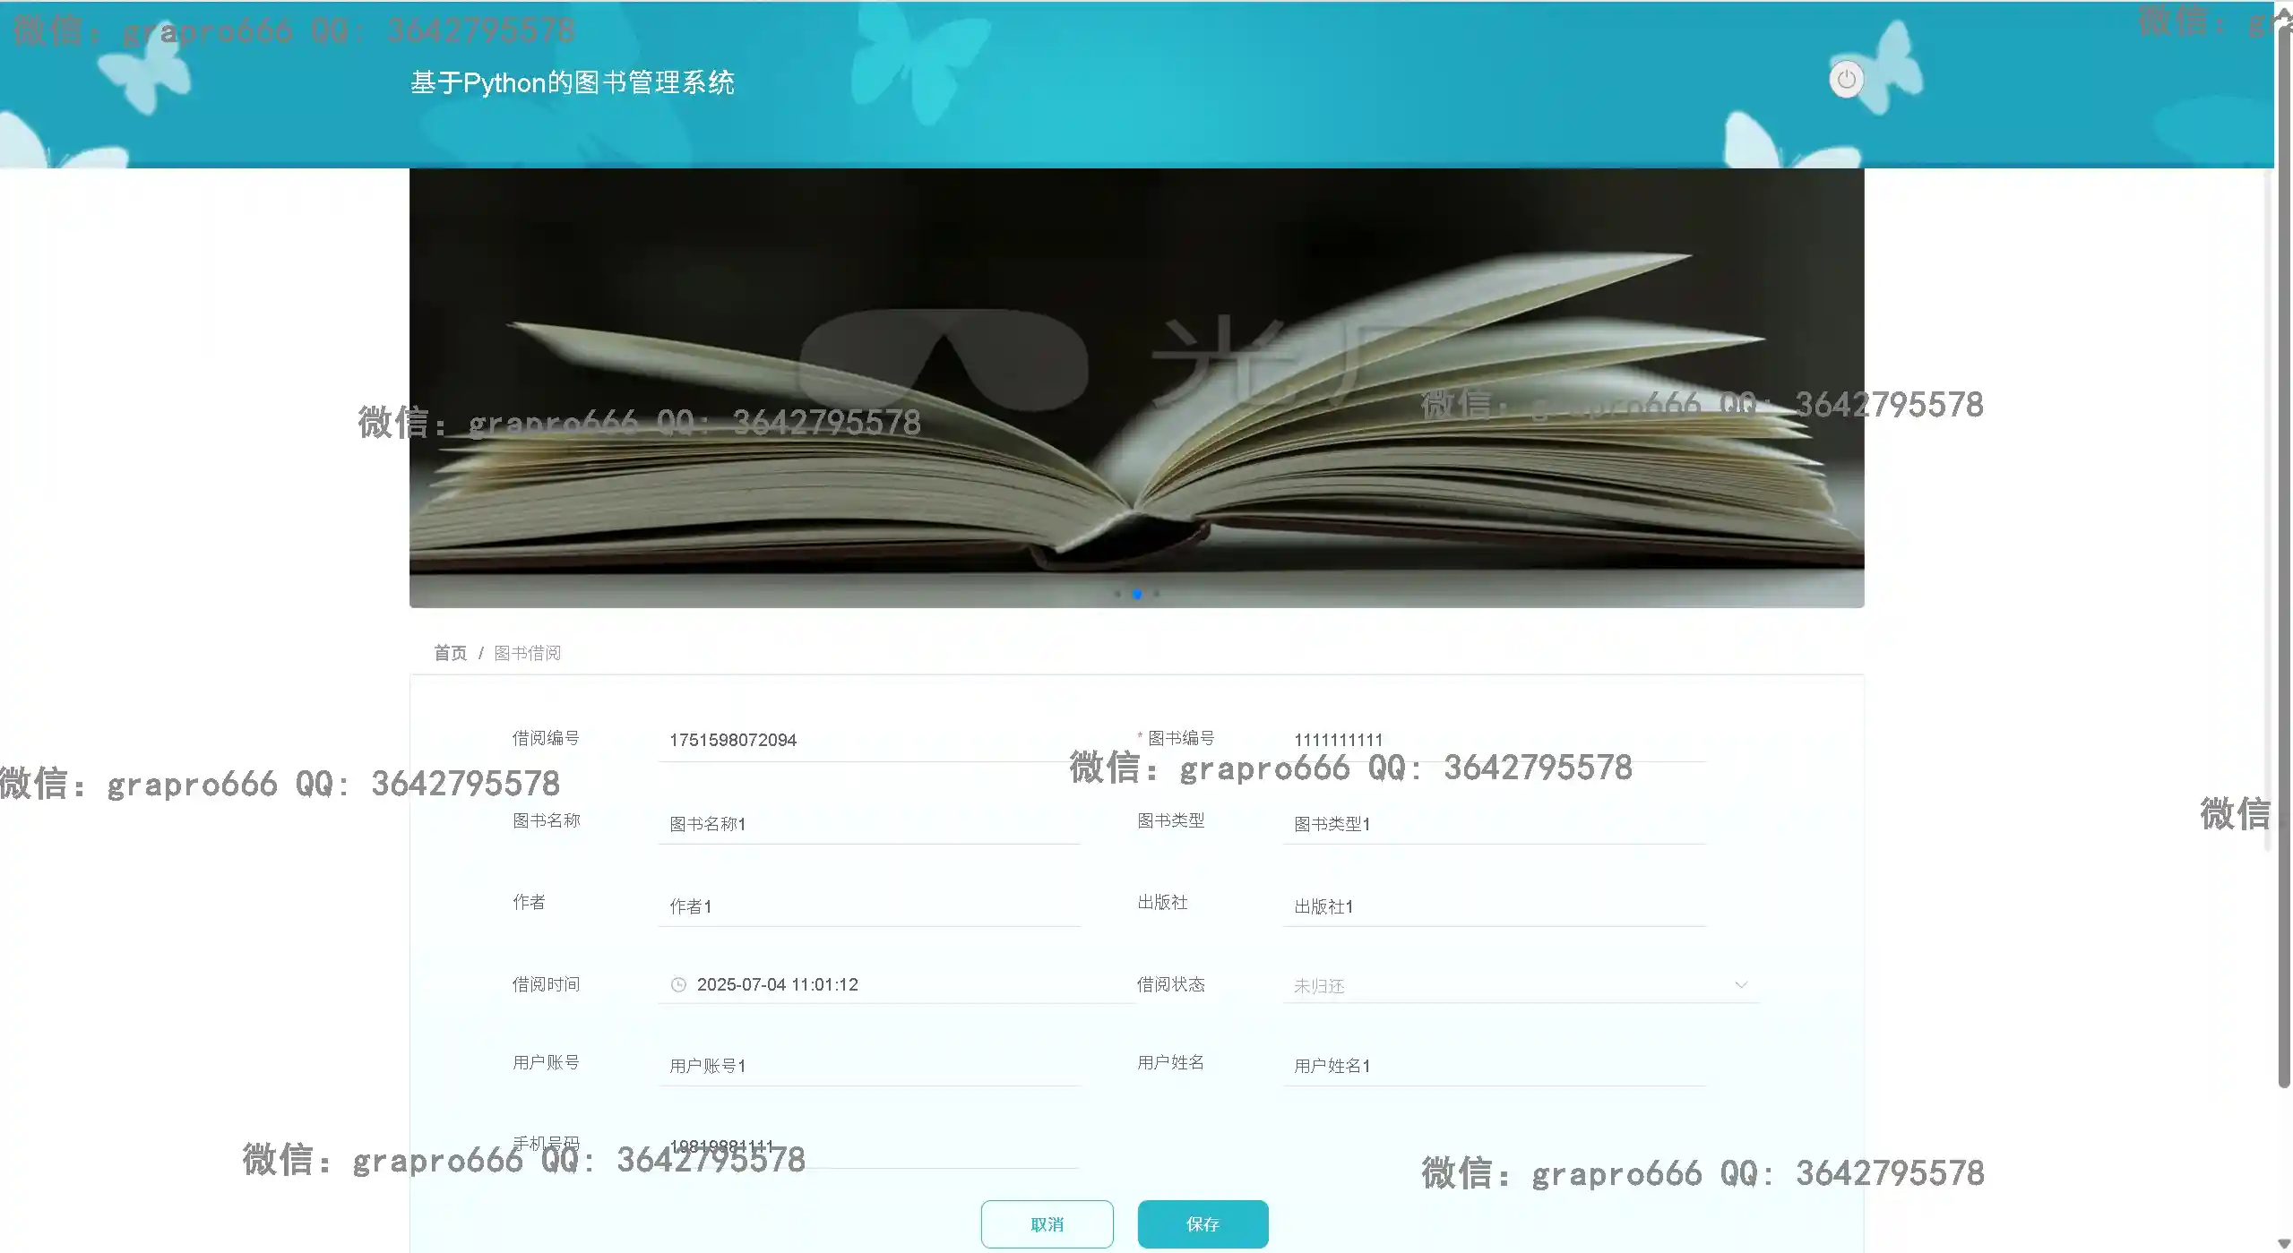Click the 用户姓名 input field
The width and height of the screenshot is (2293, 1253).
point(1493,1065)
